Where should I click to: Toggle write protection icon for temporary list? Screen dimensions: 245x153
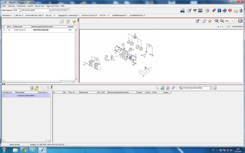coord(4,96)
